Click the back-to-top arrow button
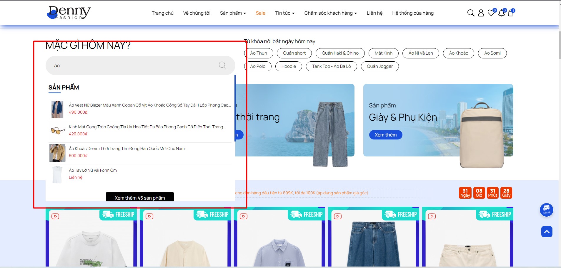This screenshot has width=561, height=268. [547, 232]
